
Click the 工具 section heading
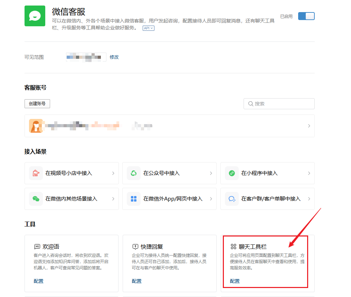[30, 224]
